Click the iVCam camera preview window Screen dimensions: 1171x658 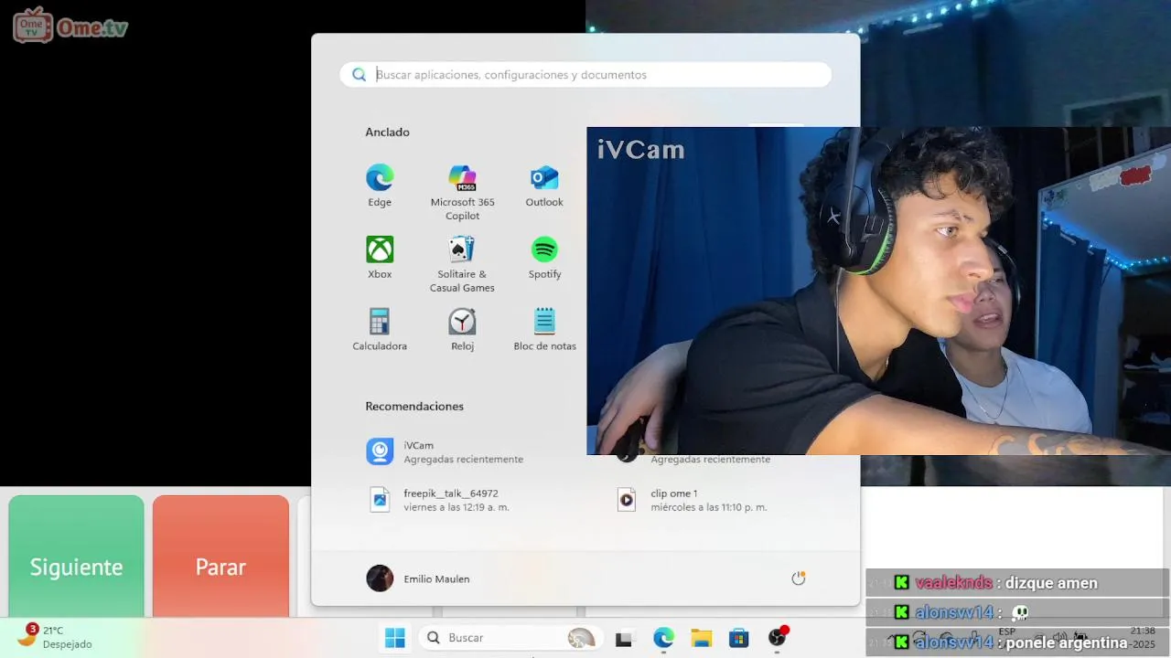(x=878, y=291)
